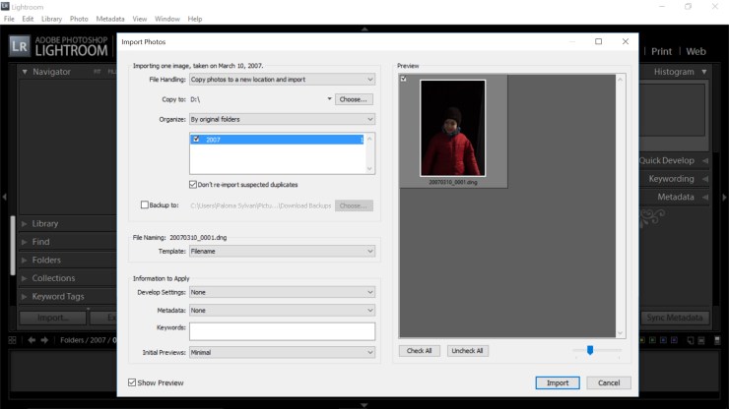This screenshot has height=409, width=729.
Task: Click the Lightroom app icon in title bar
Action: [x=5, y=6]
